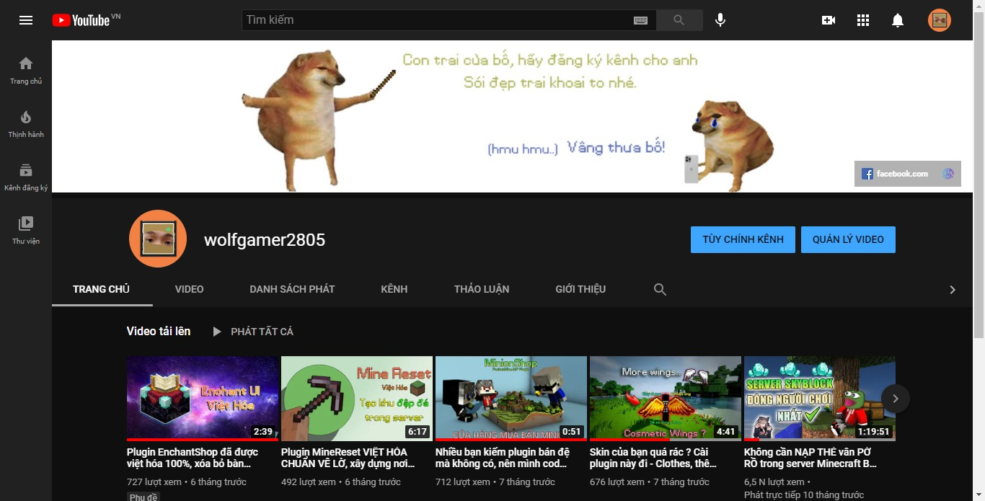Open the YouTube apps grid

click(x=862, y=20)
